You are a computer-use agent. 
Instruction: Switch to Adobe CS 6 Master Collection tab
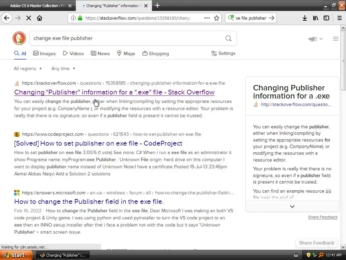38,6
